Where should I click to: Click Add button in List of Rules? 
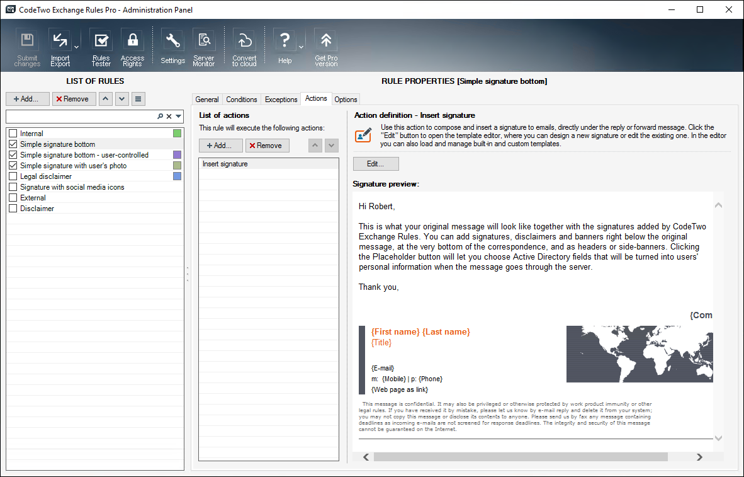click(x=28, y=99)
